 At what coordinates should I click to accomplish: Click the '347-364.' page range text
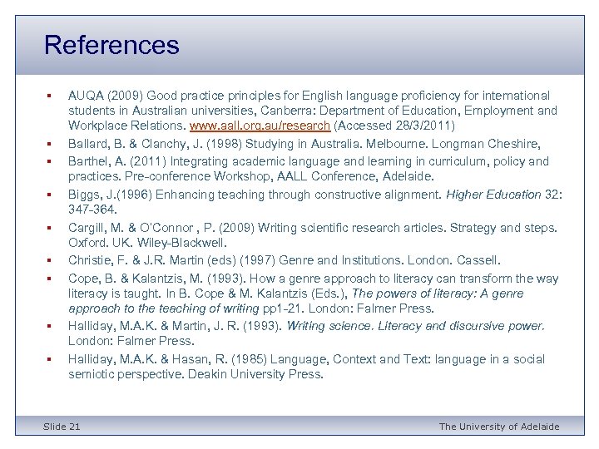point(92,210)
